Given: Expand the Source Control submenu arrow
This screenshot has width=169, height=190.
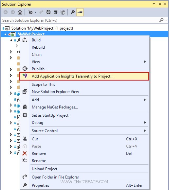Looking at the screenshot, I should click(145, 131).
